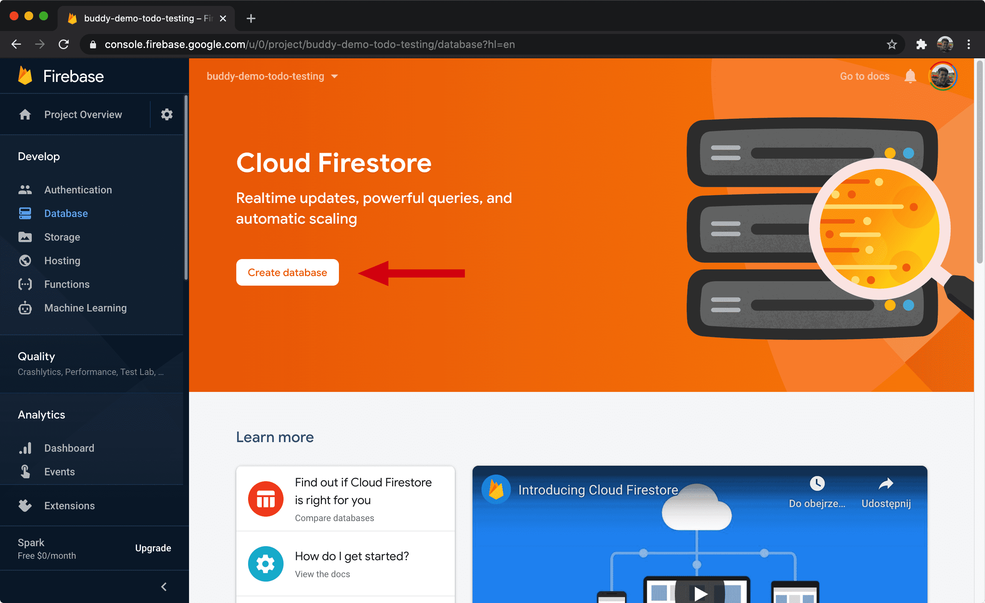The image size is (985, 603).
Task: Open Authentication section in sidebar
Action: coord(78,189)
